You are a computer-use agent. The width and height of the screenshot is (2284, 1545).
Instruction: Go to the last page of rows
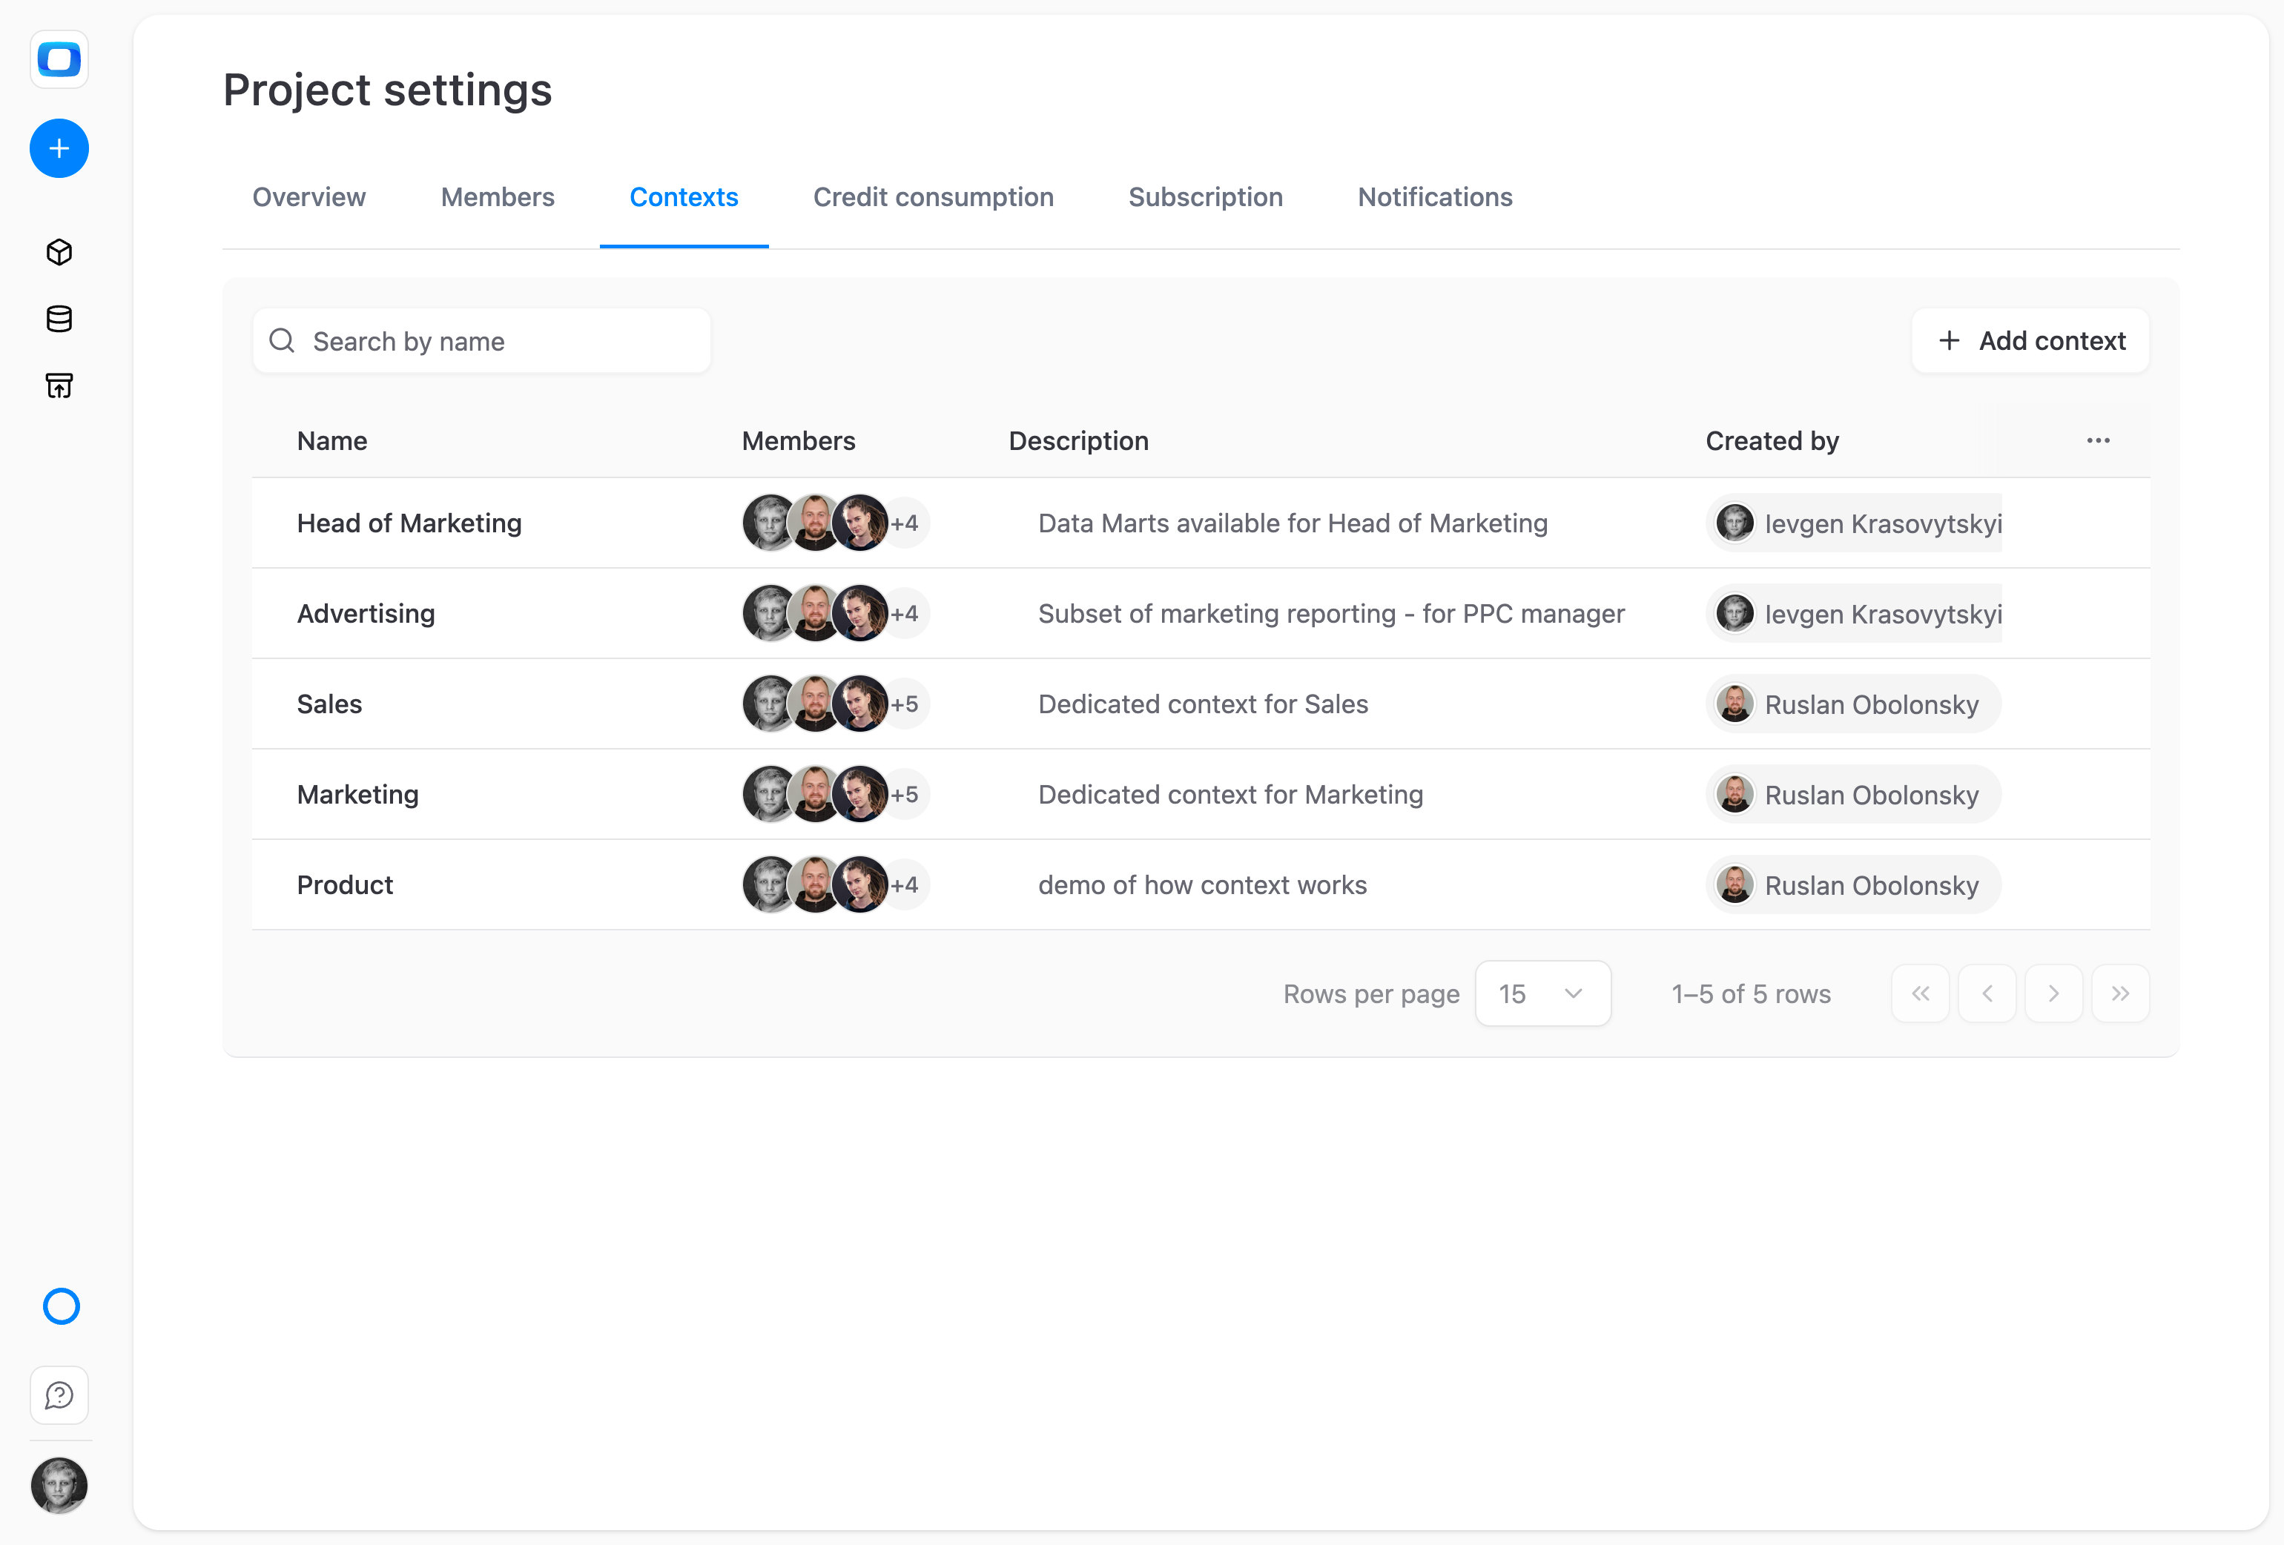2121,993
